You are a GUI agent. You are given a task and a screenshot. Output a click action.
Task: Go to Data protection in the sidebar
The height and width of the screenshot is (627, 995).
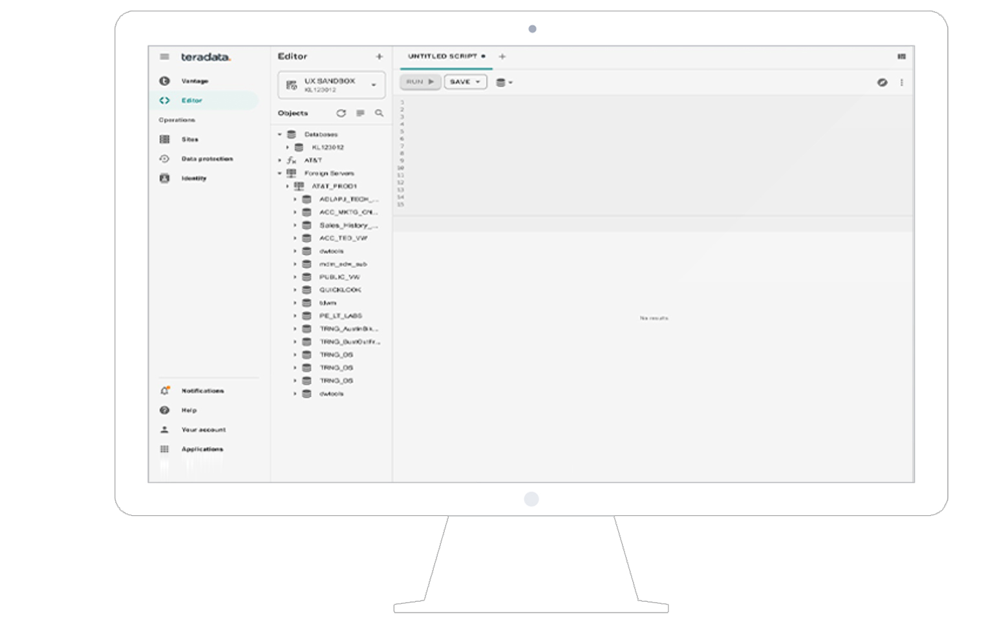(x=206, y=159)
